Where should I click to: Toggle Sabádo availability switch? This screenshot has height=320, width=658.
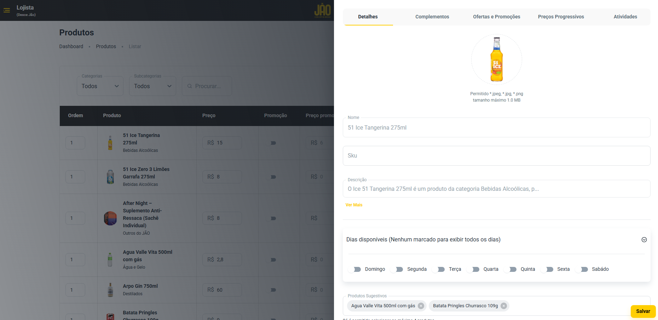(x=582, y=269)
